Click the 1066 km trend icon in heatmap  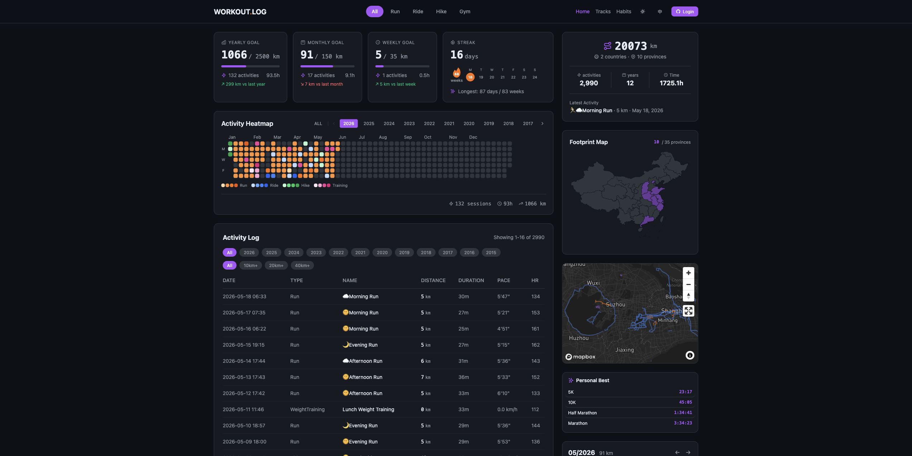tap(521, 204)
